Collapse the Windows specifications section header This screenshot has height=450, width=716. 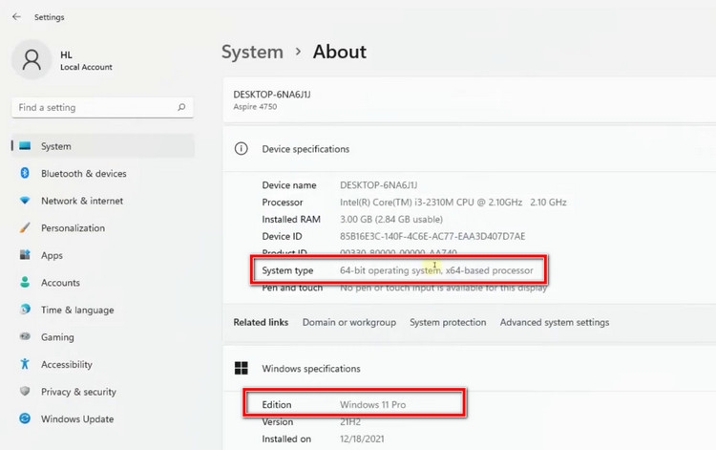tap(470, 368)
